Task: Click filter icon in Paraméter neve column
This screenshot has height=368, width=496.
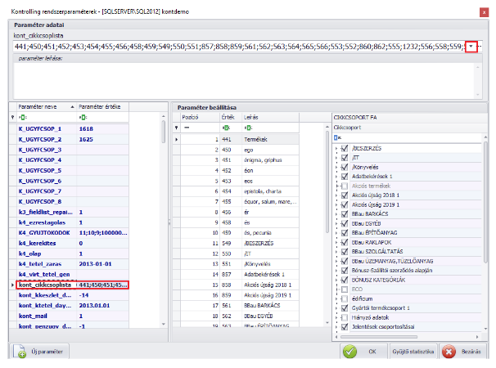Action: pyautogui.click(x=22, y=118)
